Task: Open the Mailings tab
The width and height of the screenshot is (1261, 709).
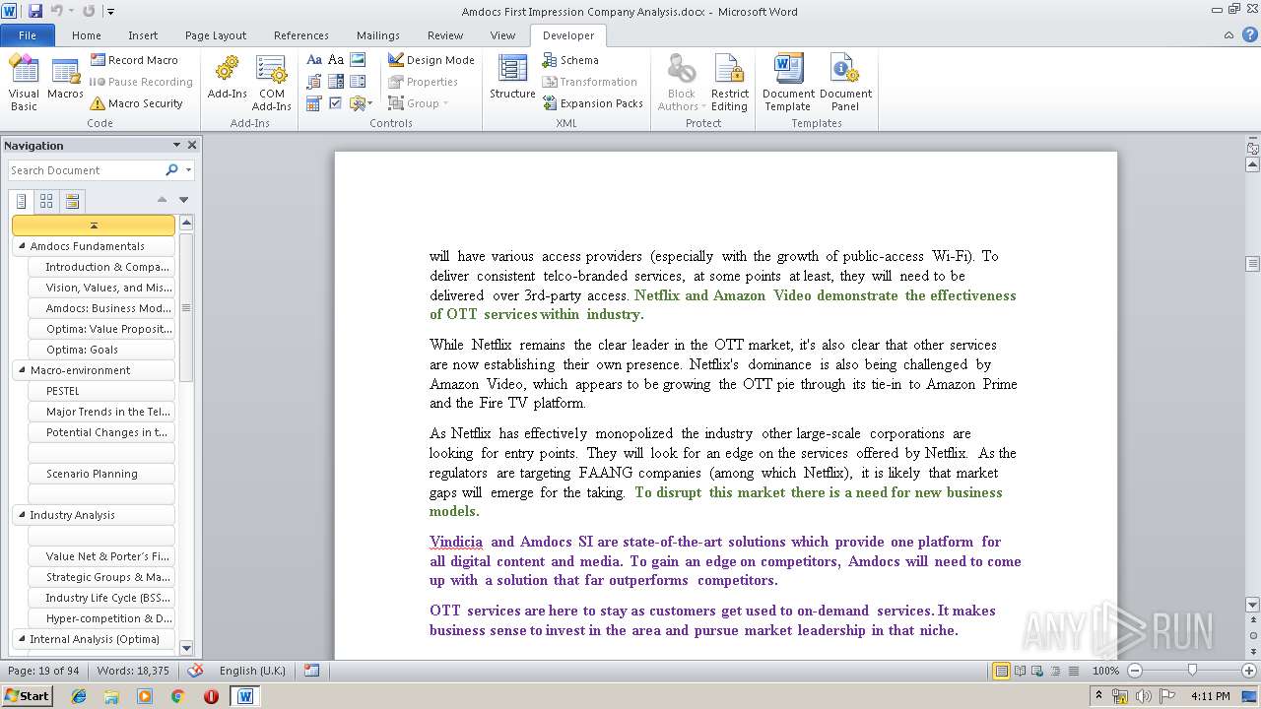Action: [378, 34]
